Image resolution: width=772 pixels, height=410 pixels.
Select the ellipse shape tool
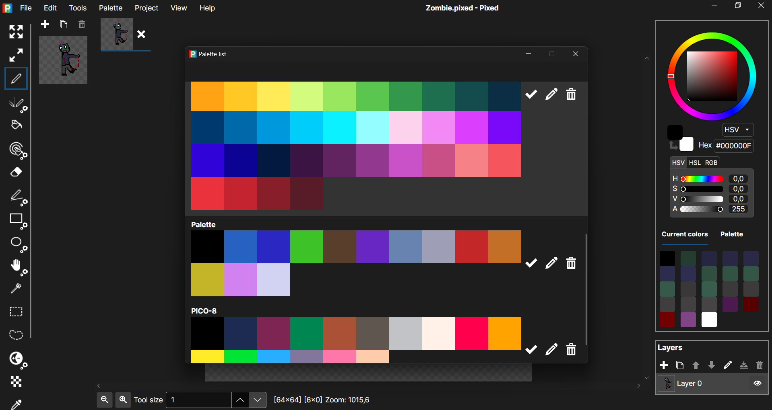(18, 244)
